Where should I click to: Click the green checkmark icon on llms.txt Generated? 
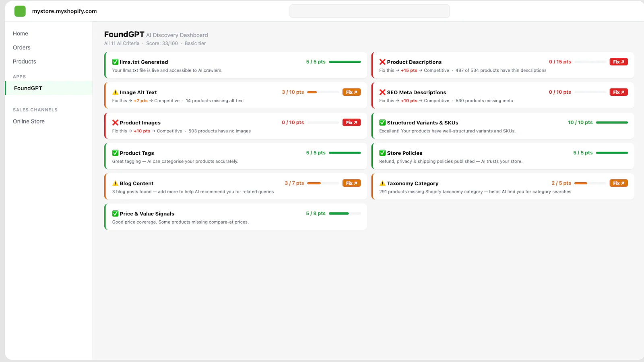point(115,62)
